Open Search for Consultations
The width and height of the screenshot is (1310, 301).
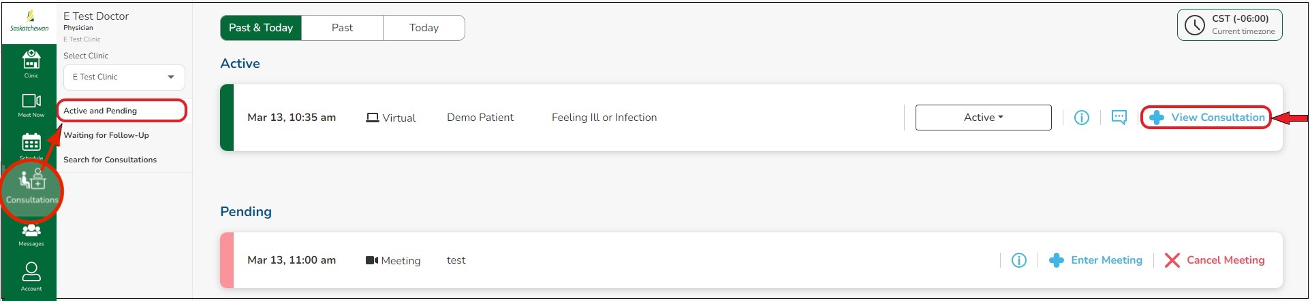click(110, 160)
